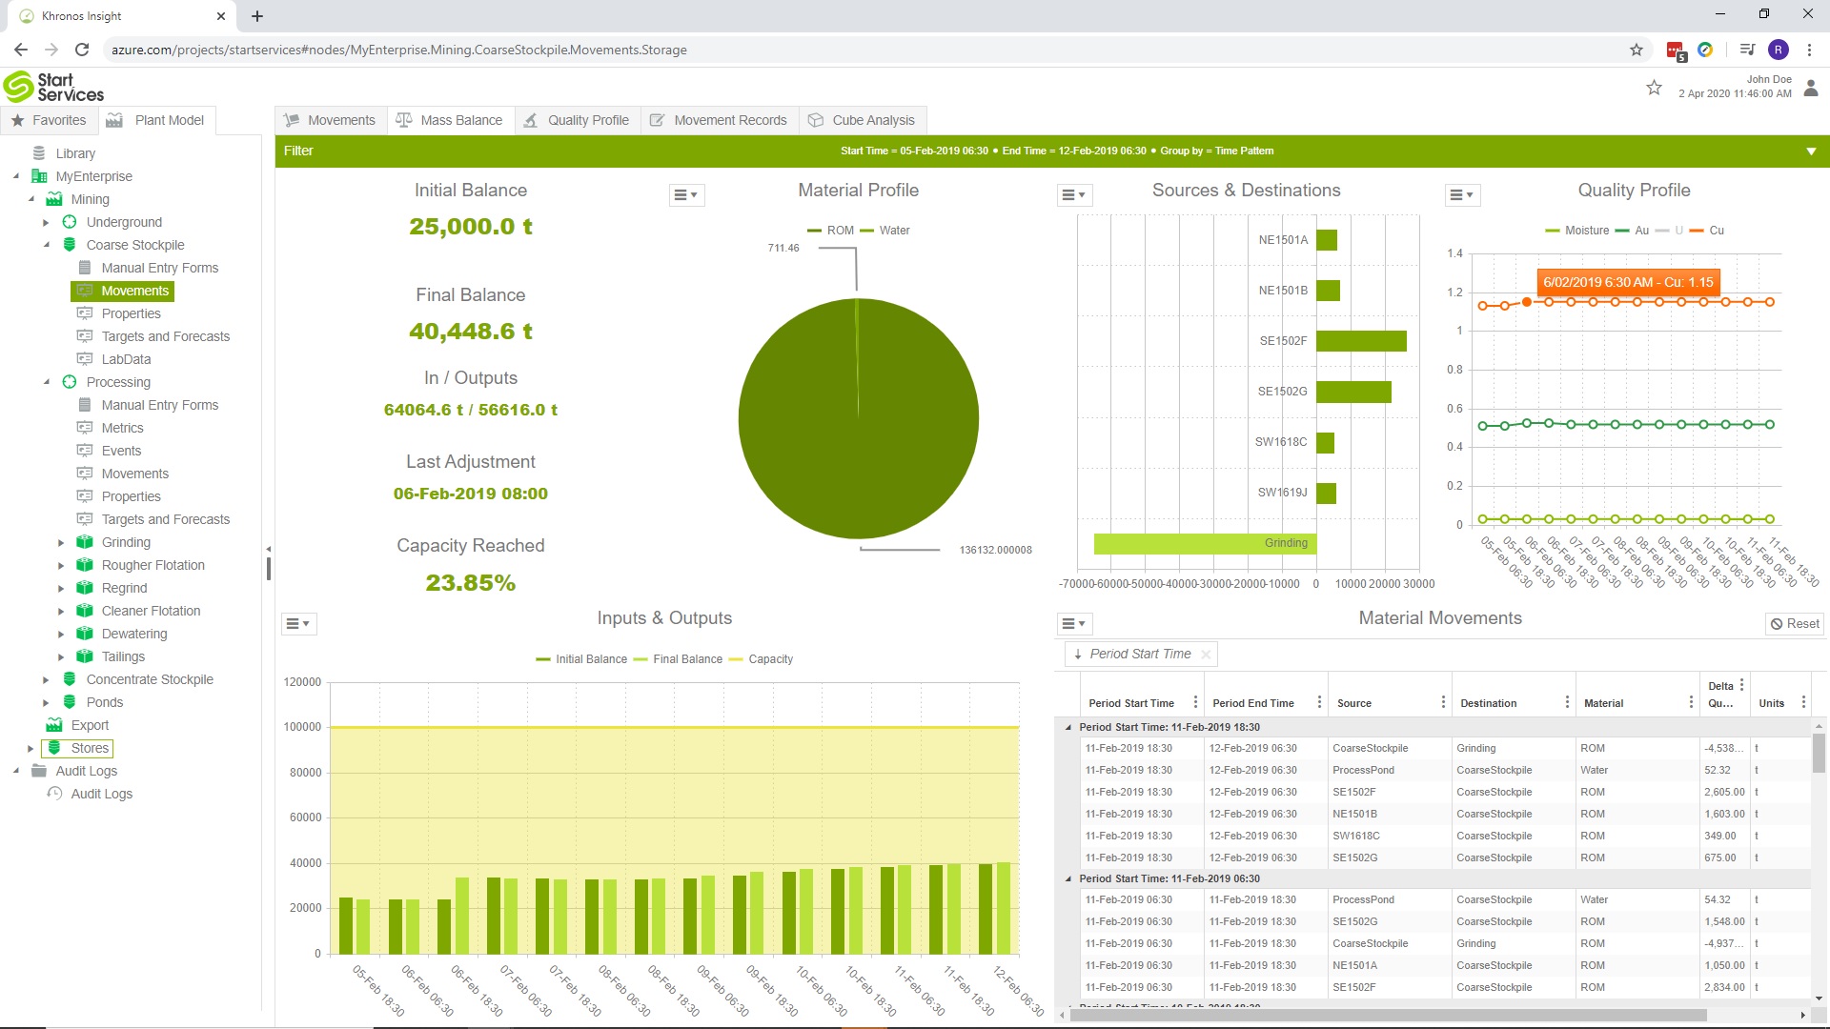Image resolution: width=1830 pixels, height=1029 pixels.
Task: Toggle Moisture series in Quality Profile legend
Action: coord(1576,231)
